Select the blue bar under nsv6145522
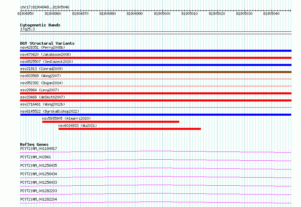 (x=156, y=115)
